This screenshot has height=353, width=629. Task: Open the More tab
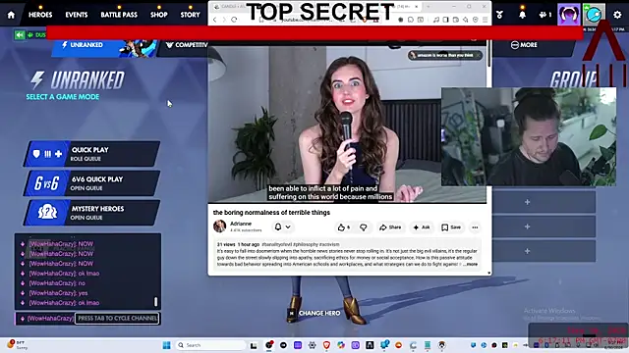524,45
